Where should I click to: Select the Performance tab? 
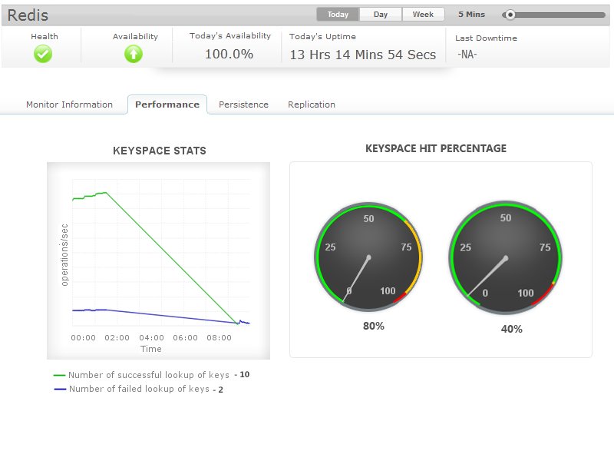click(167, 104)
